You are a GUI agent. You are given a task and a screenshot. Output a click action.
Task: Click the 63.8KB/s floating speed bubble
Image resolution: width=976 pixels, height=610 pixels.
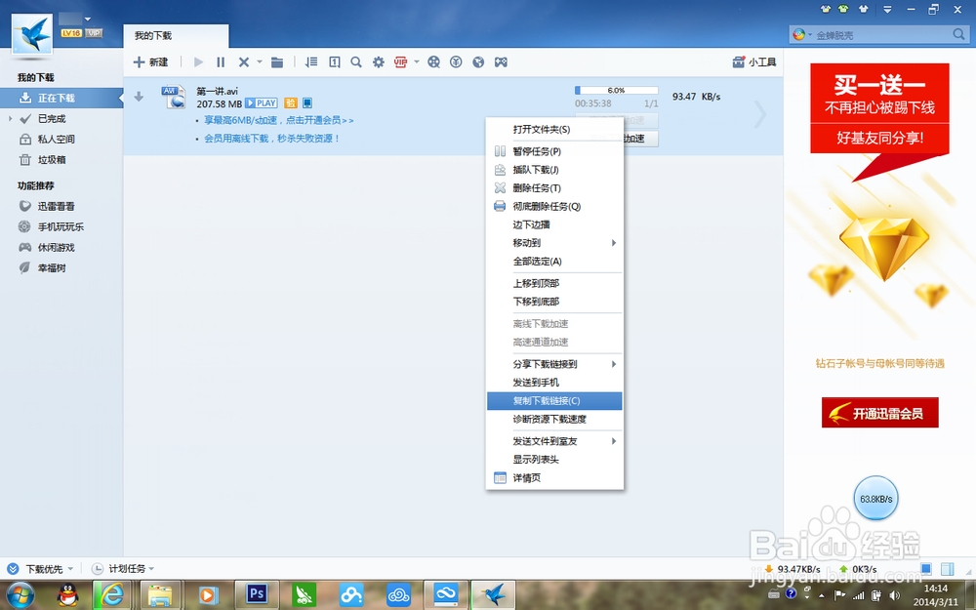tap(875, 499)
